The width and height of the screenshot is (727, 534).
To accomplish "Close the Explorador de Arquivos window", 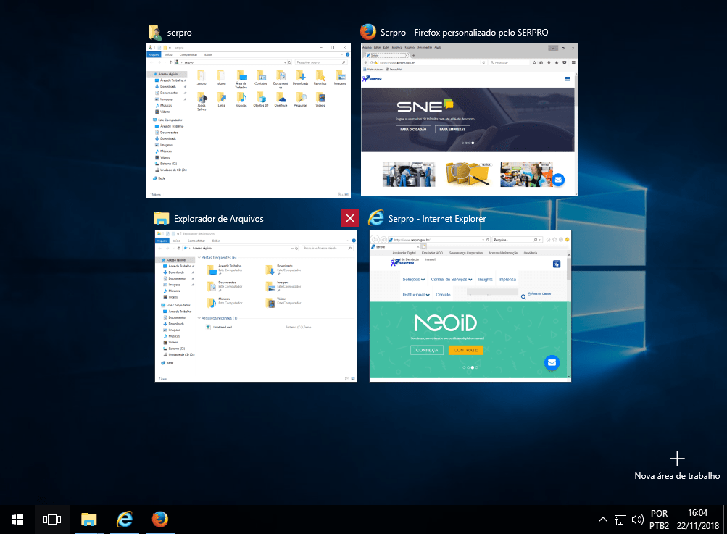I will click(349, 218).
